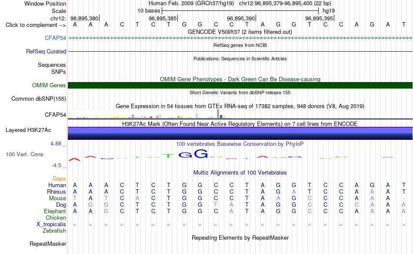This screenshot has height=254, width=413.
Task: Click the large blue G conservation logo
Action: point(201,154)
